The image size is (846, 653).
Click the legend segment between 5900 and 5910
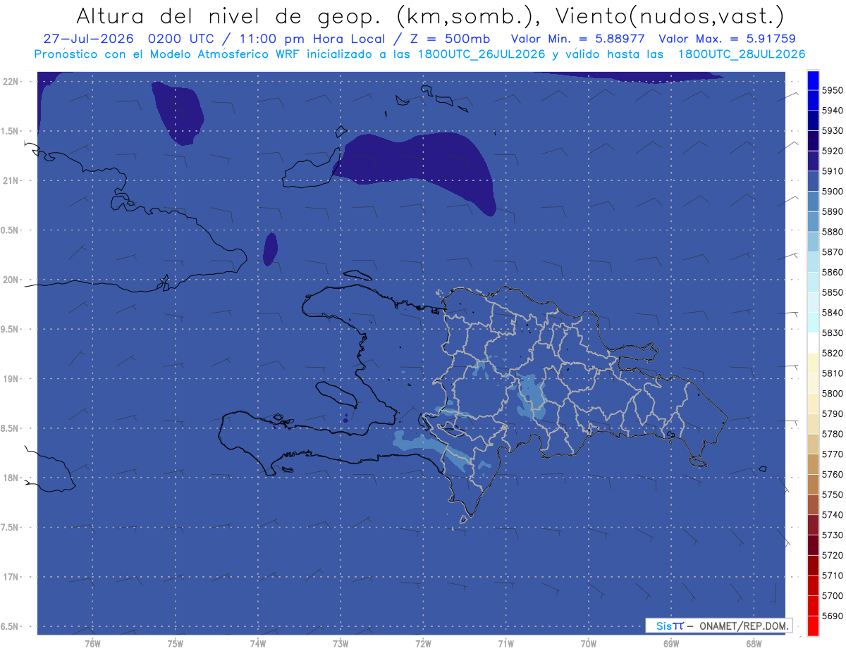pyautogui.click(x=812, y=181)
